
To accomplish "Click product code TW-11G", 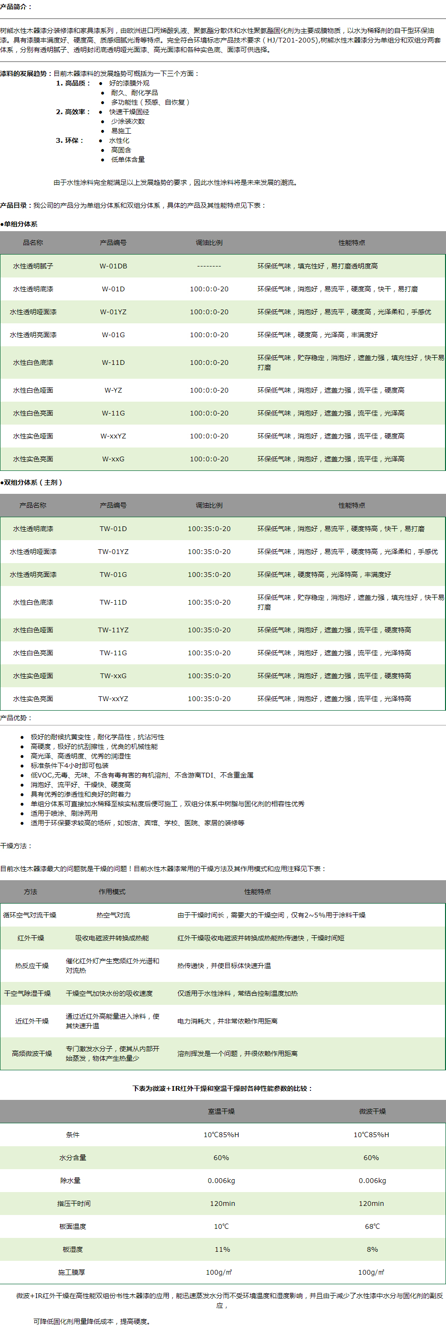I will pyautogui.click(x=113, y=653).
